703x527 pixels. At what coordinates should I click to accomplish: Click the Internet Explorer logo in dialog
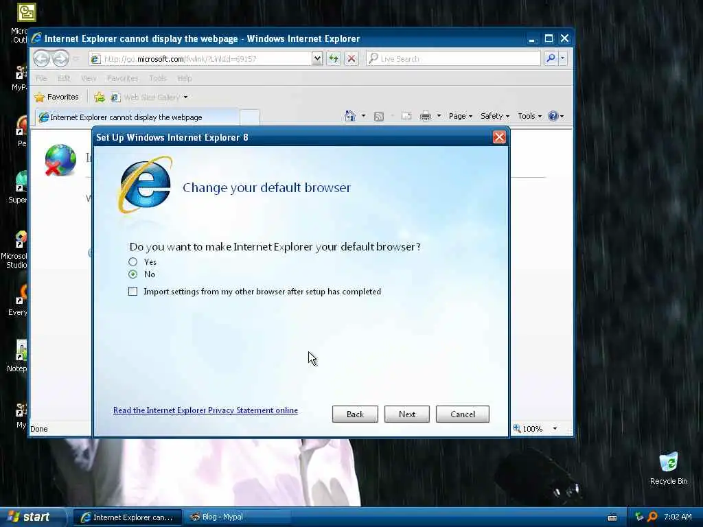click(x=145, y=185)
